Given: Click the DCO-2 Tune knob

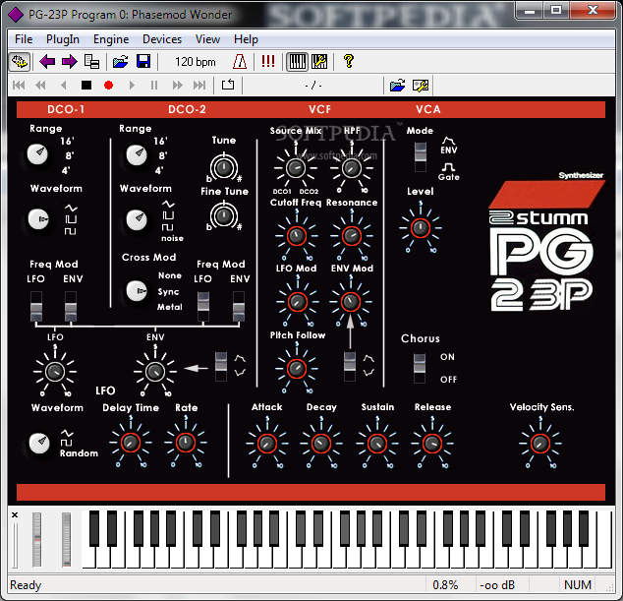Looking at the screenshot, I should pyautogui.click(x=224, y=167).
